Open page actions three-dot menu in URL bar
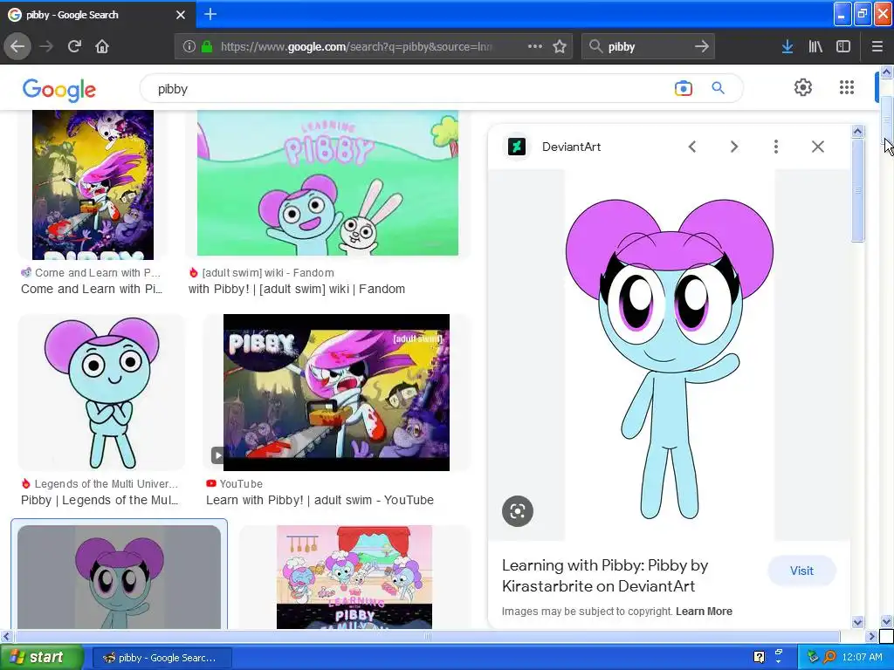 535,46
